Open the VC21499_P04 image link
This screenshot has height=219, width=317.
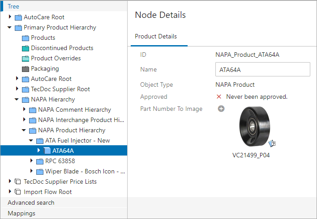251,155
